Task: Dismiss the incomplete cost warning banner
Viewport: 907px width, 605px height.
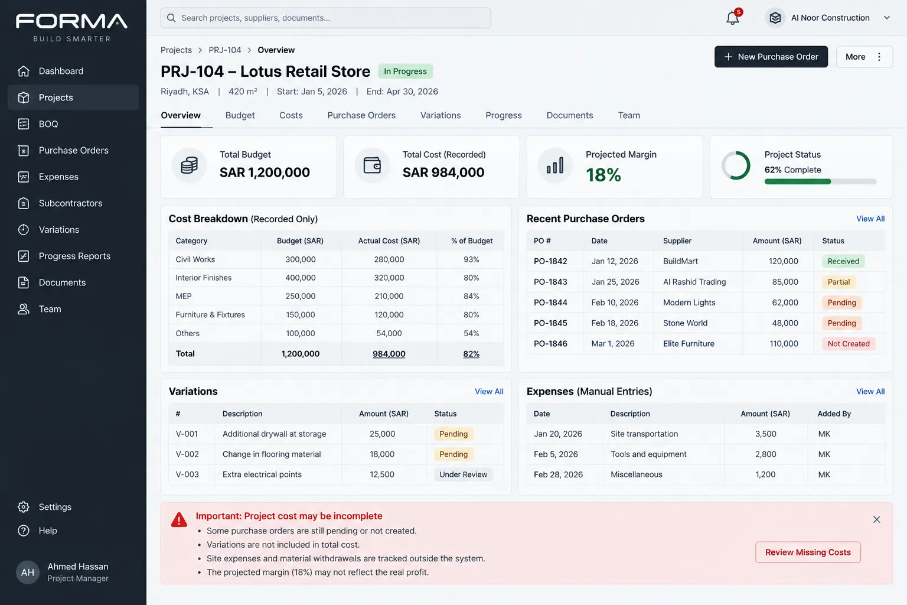Action: click(876, 519)
